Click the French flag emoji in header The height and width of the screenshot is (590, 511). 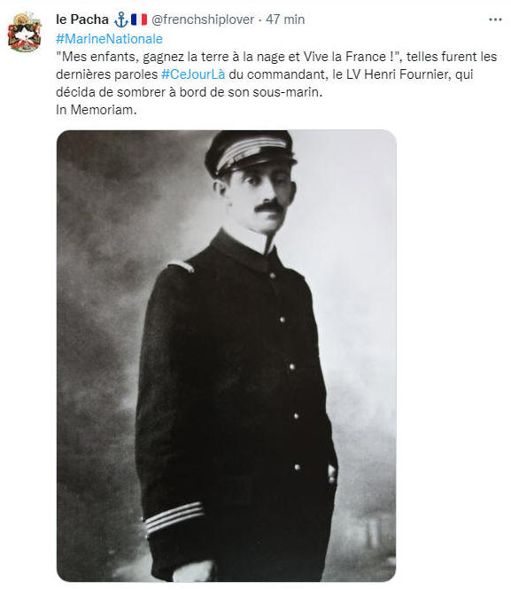(x=139, y=19)
